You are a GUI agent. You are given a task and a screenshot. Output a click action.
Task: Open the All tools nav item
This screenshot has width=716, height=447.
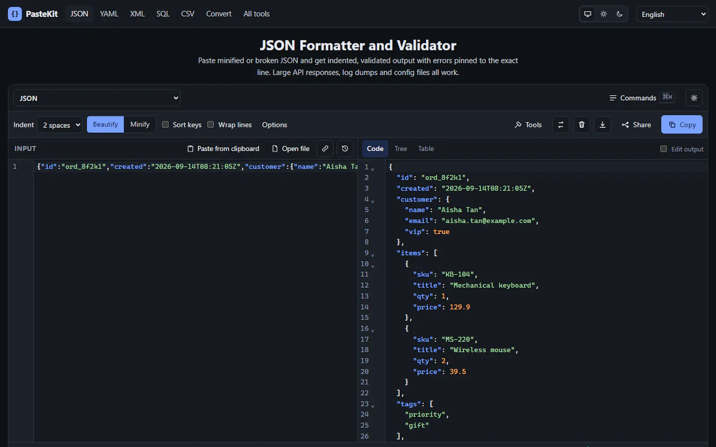[x=256, y=14]
